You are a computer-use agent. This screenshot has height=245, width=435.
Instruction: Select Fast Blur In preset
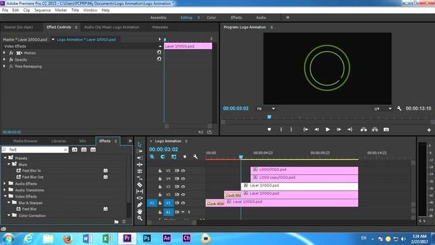point(31,171)
